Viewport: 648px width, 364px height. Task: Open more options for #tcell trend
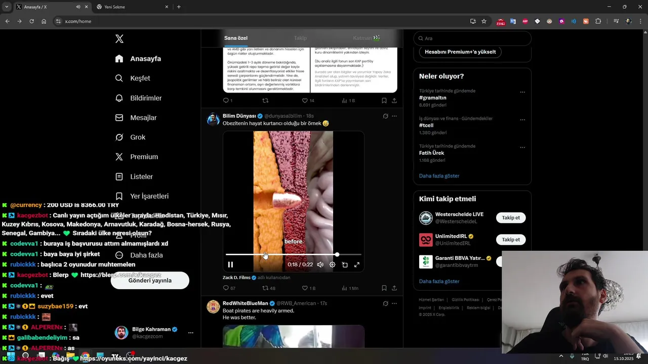[x=522, y=120]
